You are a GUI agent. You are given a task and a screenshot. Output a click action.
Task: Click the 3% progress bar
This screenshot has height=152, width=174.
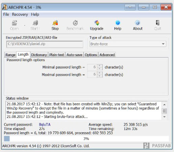[86, 138]
